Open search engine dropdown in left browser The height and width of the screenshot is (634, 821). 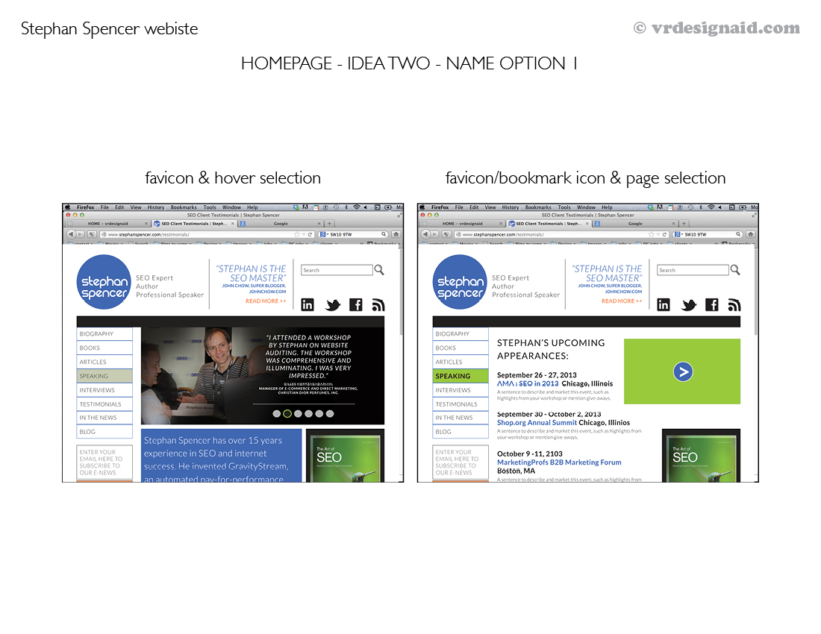323,234
